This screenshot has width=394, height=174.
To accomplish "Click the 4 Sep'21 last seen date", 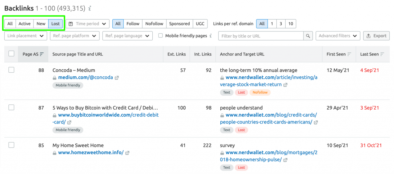I will click(x=369, y=70).
